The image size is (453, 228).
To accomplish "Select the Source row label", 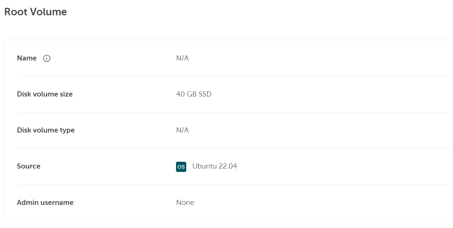I will (x=29, y=166).
